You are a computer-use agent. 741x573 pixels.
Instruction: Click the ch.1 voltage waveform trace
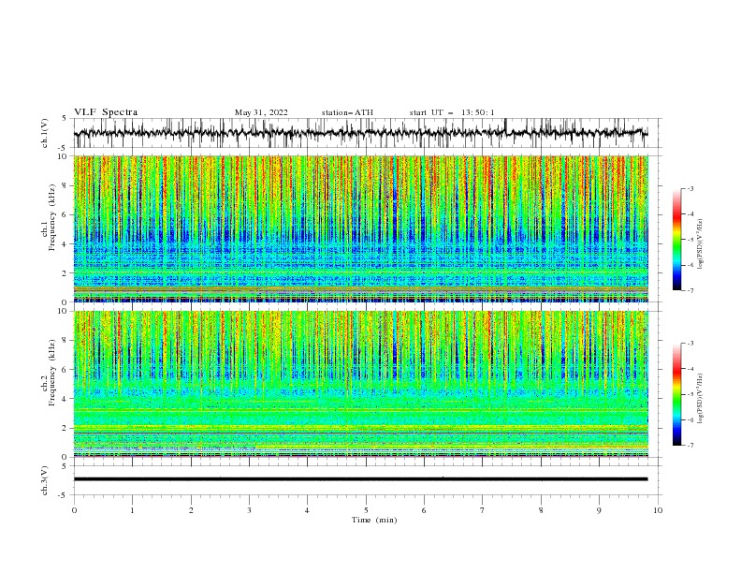[360, 133]
